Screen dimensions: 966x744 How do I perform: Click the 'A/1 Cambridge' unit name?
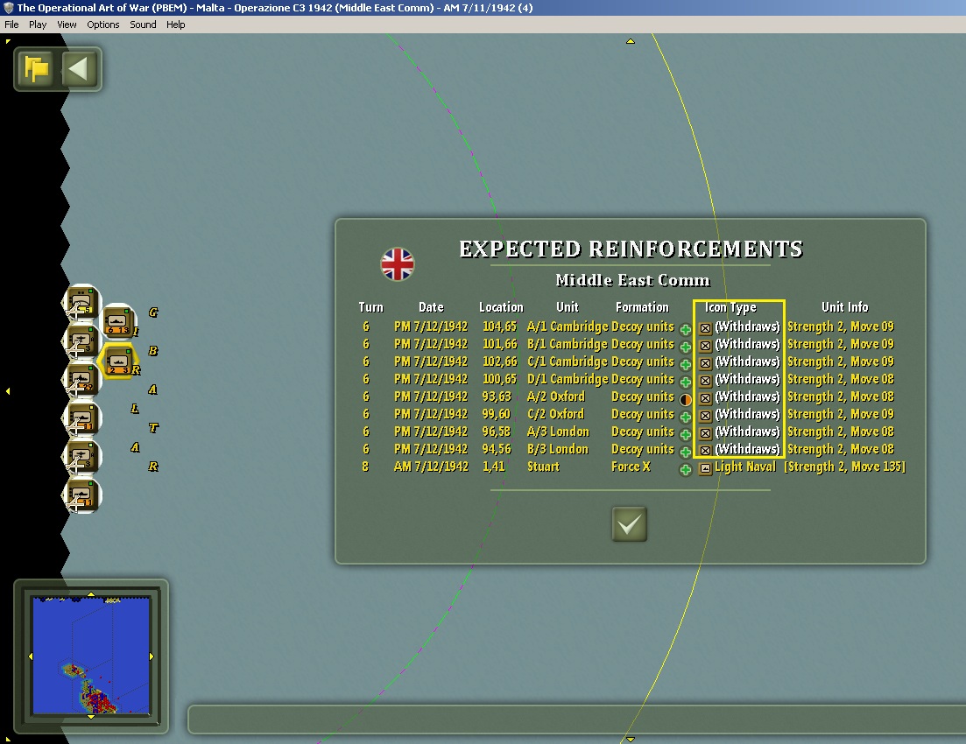pyautogui.click(x=568, y=326)
